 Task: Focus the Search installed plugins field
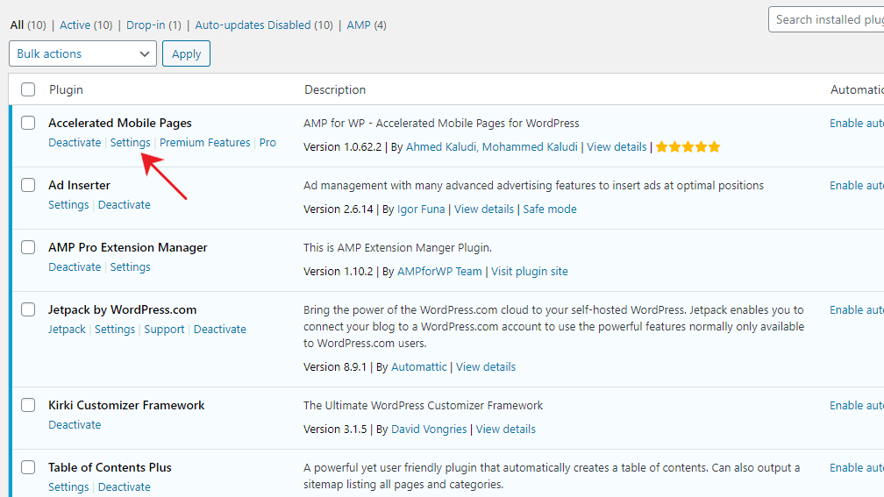coord(826,19)
